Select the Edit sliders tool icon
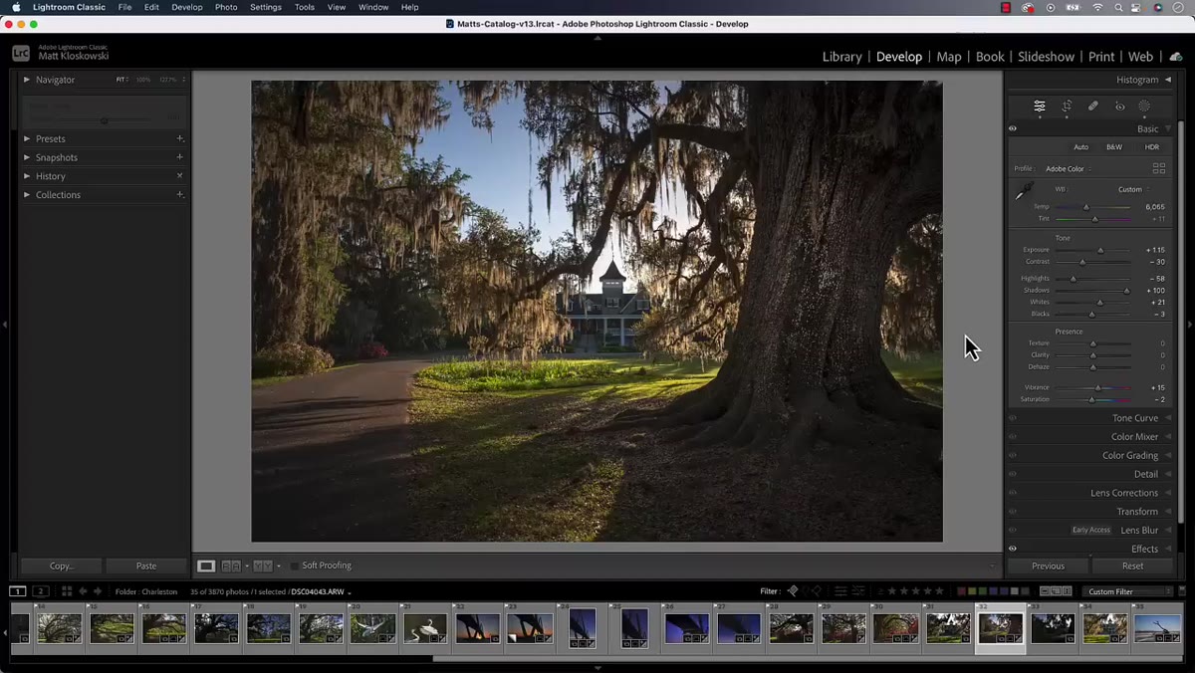Screen dimensions: 1195x673 pos(1040,106)
